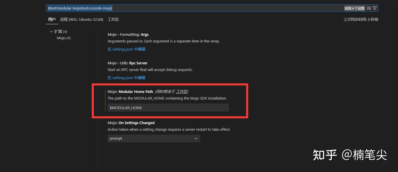Screen dimensions: 398x172
Task: Open settings.json edit link under Formatting Args
Action: pos(126,49)
